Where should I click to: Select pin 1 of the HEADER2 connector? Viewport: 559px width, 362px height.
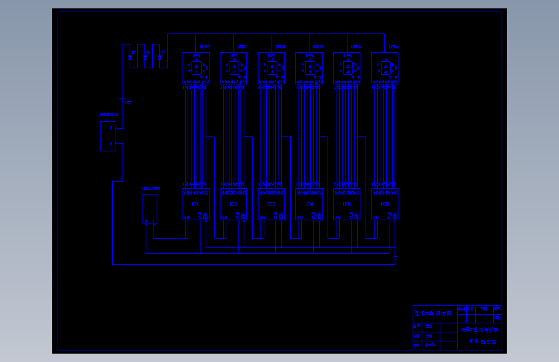(x=112, y=144)
